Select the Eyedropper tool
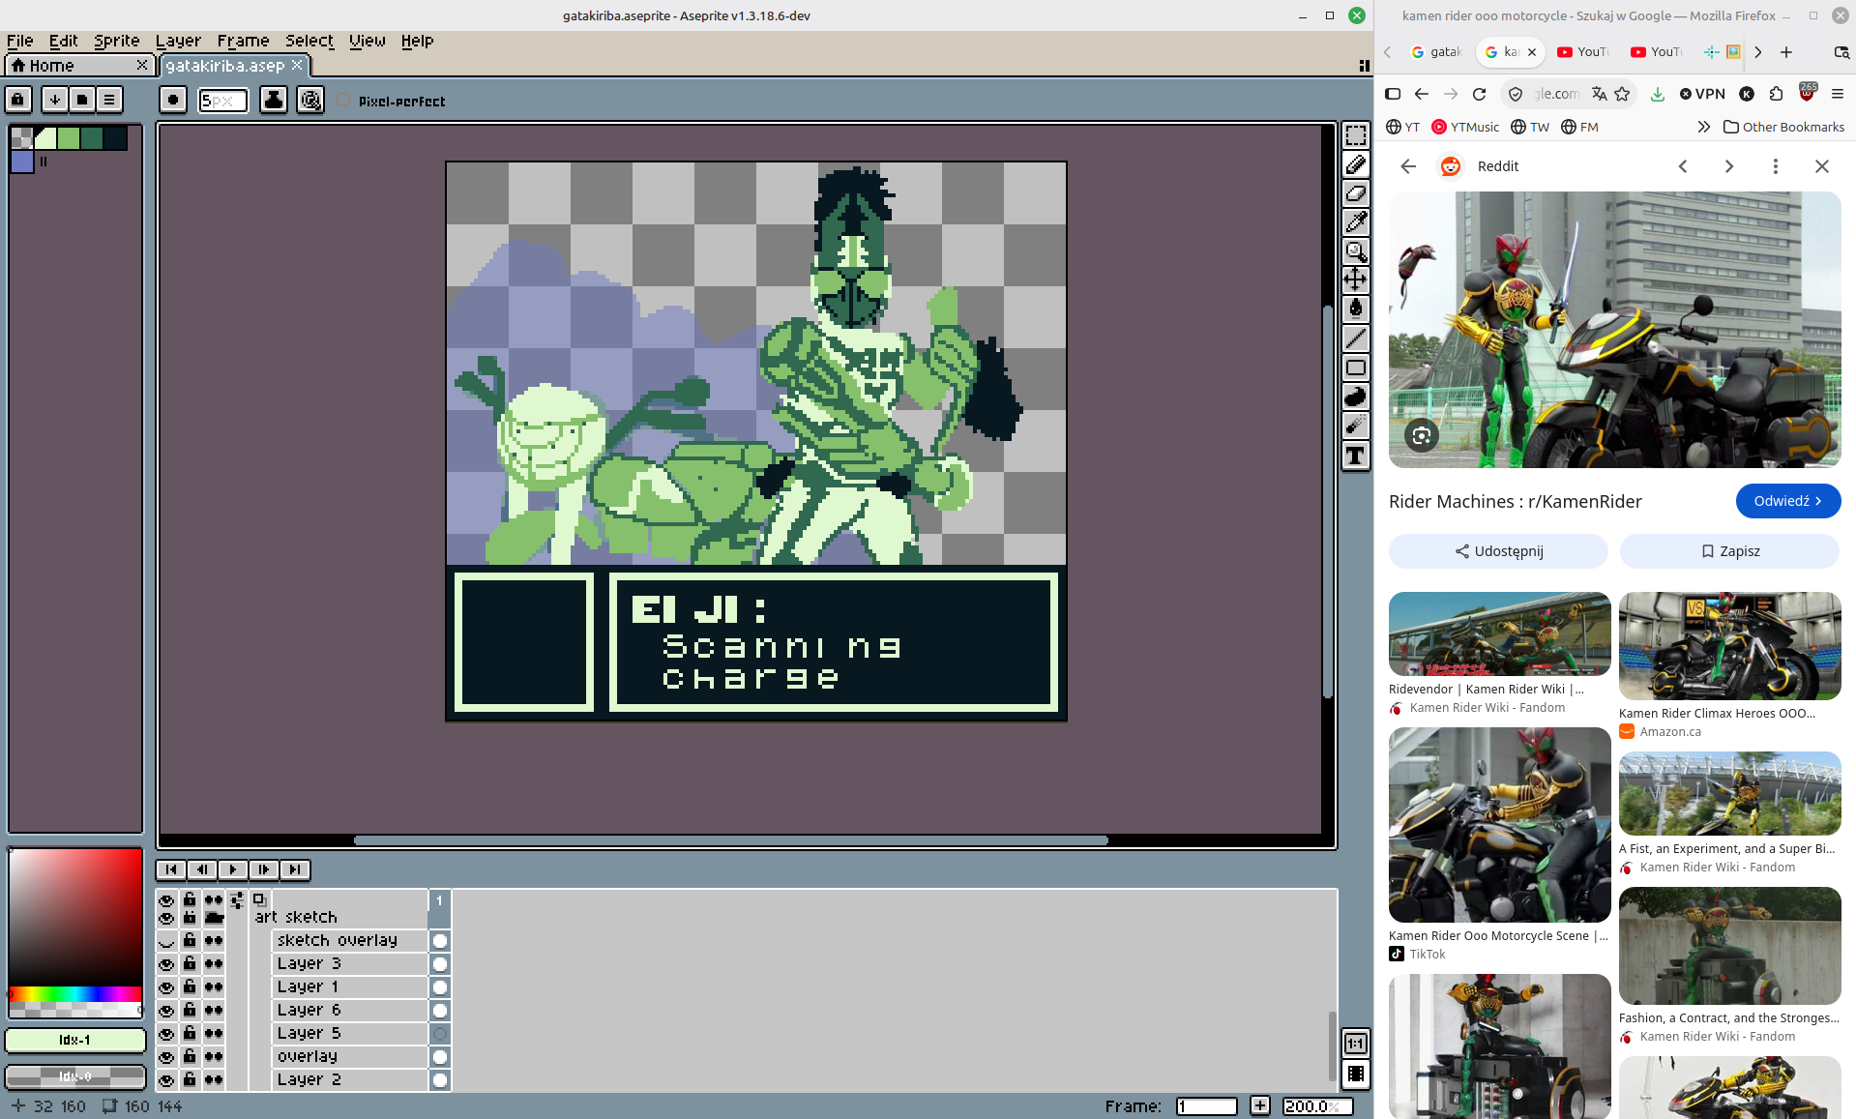 [x=1356, y=222]
